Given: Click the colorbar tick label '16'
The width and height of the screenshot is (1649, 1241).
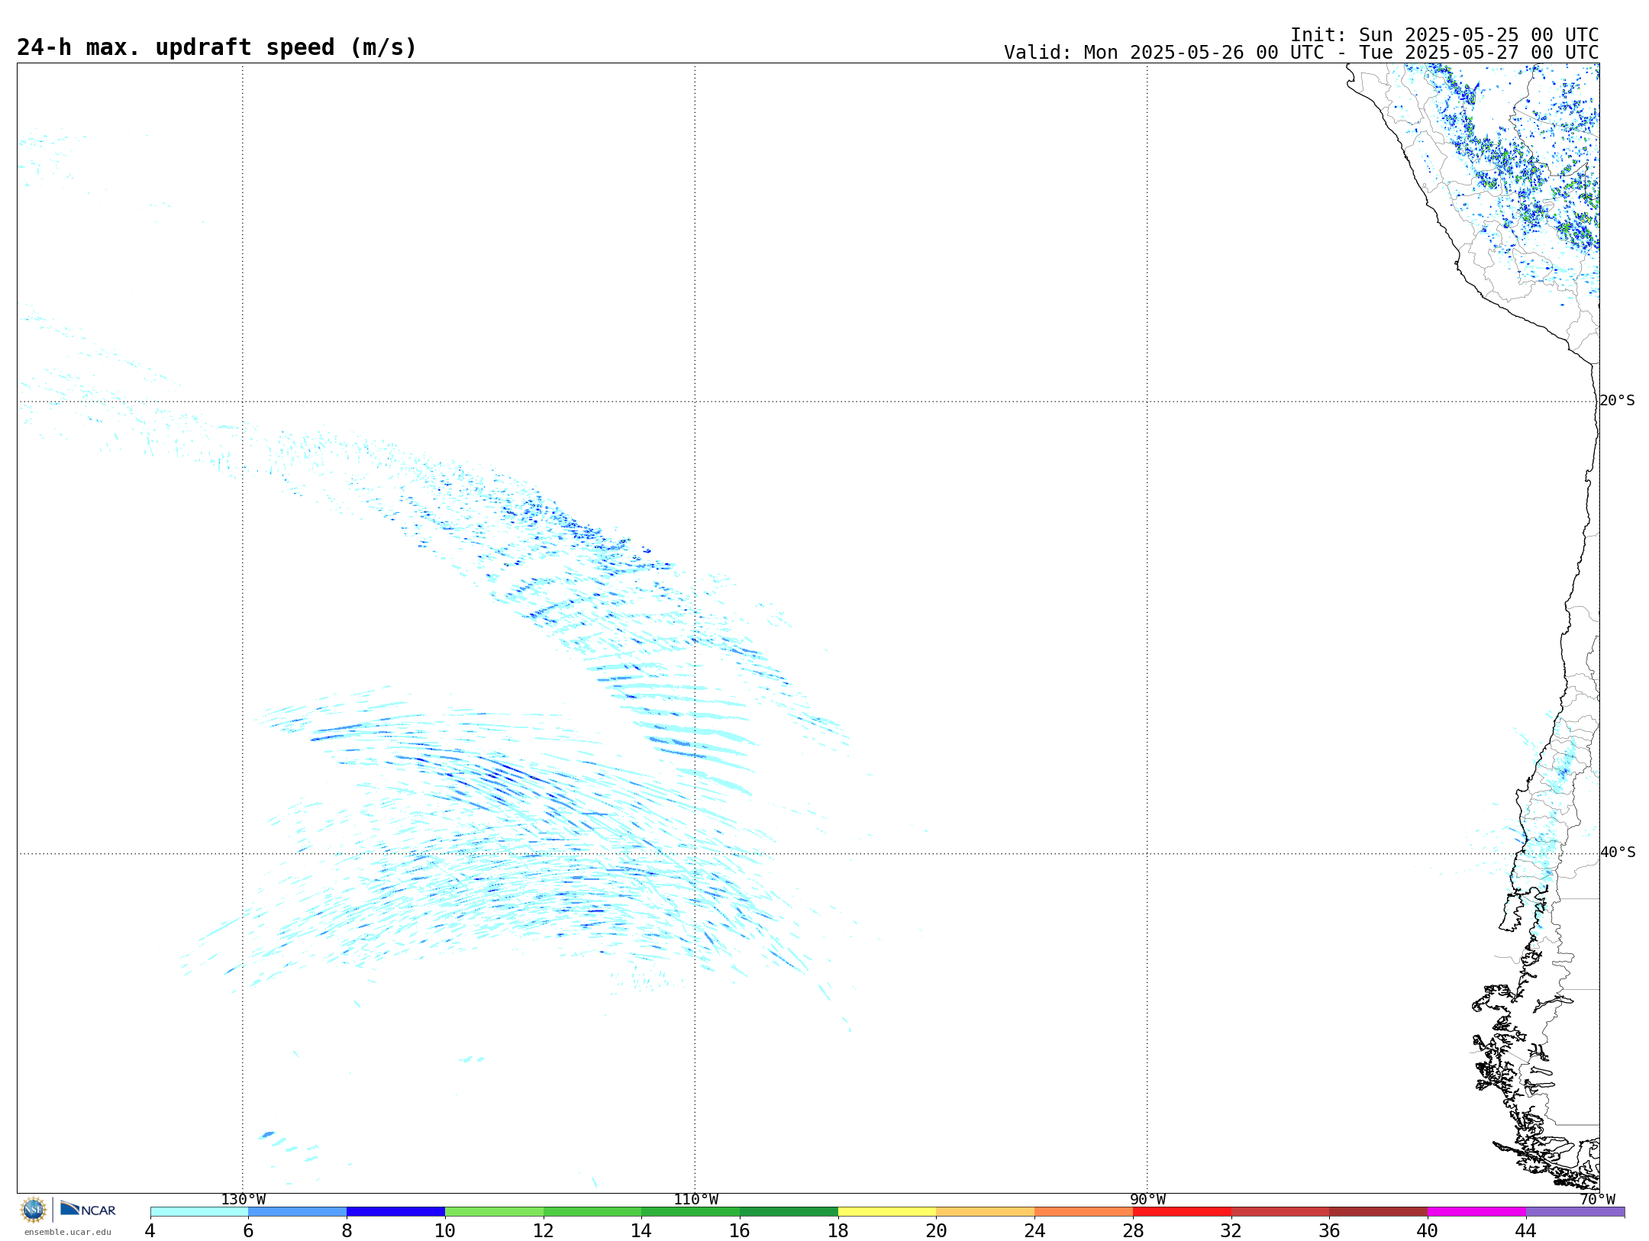Looking at the screenshot, I should pos(740,1230).
